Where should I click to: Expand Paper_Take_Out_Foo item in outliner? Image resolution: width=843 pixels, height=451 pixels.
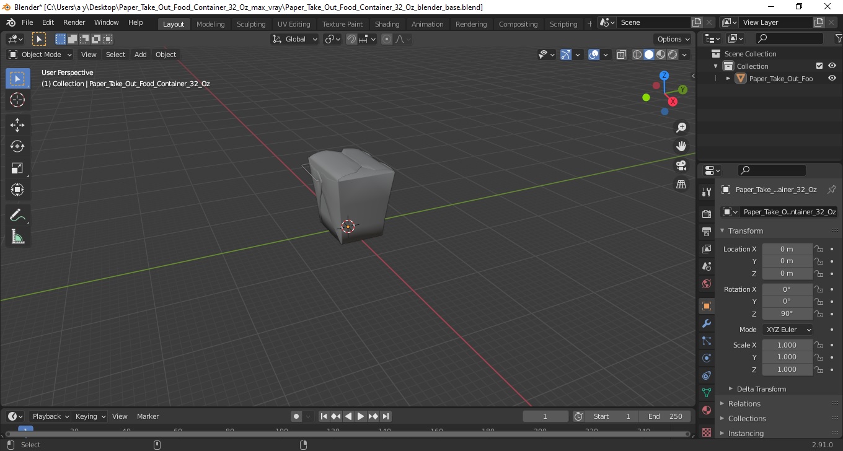[x=728, y=79]
